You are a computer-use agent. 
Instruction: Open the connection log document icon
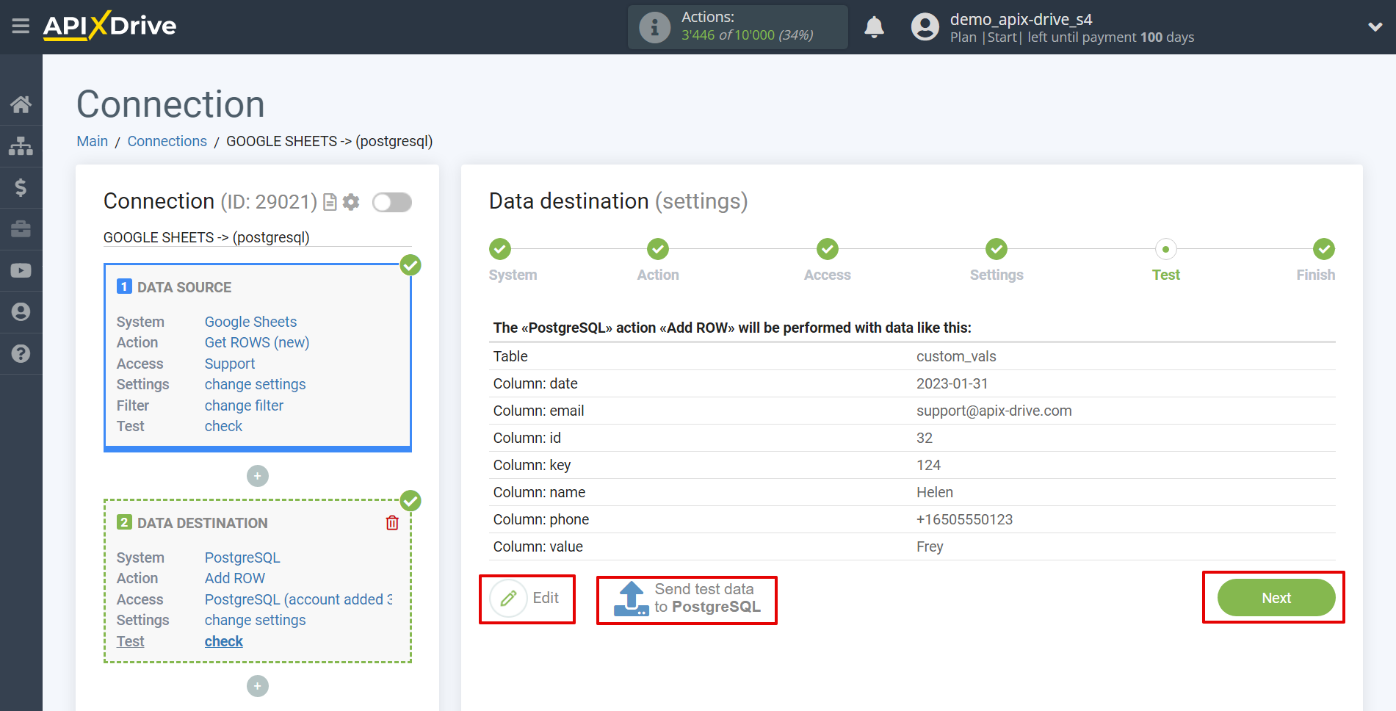click(x=330, y=202)
